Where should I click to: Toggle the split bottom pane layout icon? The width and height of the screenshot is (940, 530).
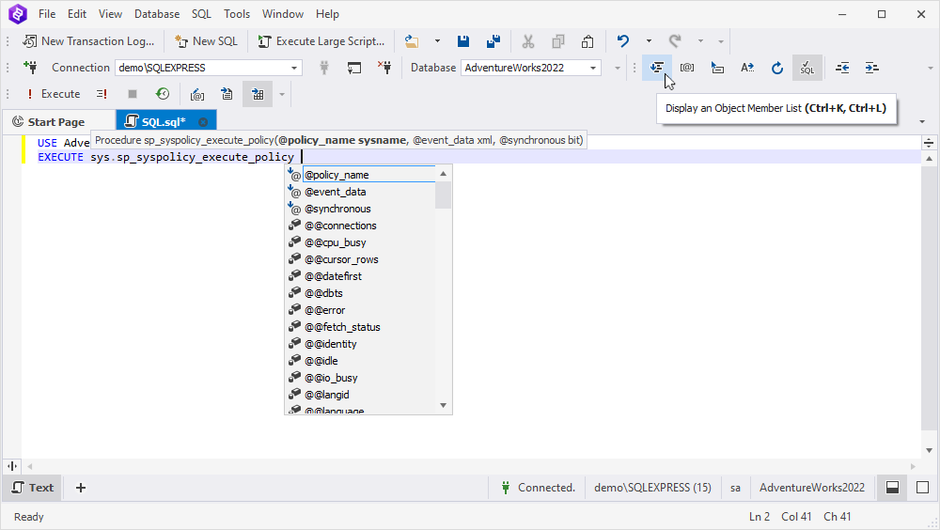coord(893,488)
